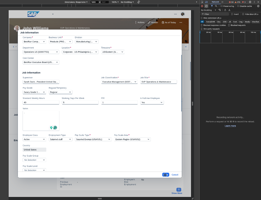Image resolution: width=261 pixels, height=200 pixels.
Task: Select the Manifest filter
Action: [x=255, y=22]
